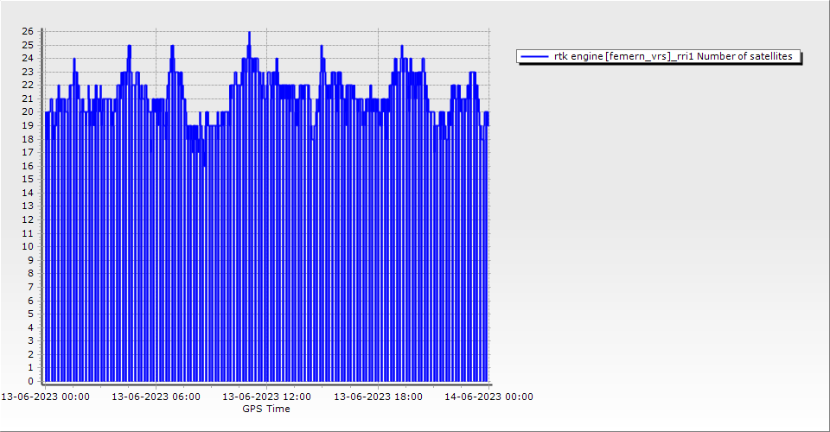Click the '0' label on the Y axis
830x432 pixels.
point(30,381)
